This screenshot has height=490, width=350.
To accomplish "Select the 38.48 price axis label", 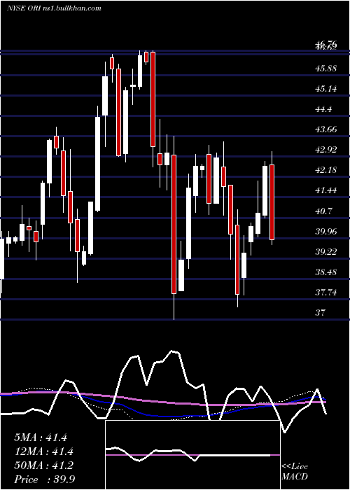I will [x=326, y=272].
